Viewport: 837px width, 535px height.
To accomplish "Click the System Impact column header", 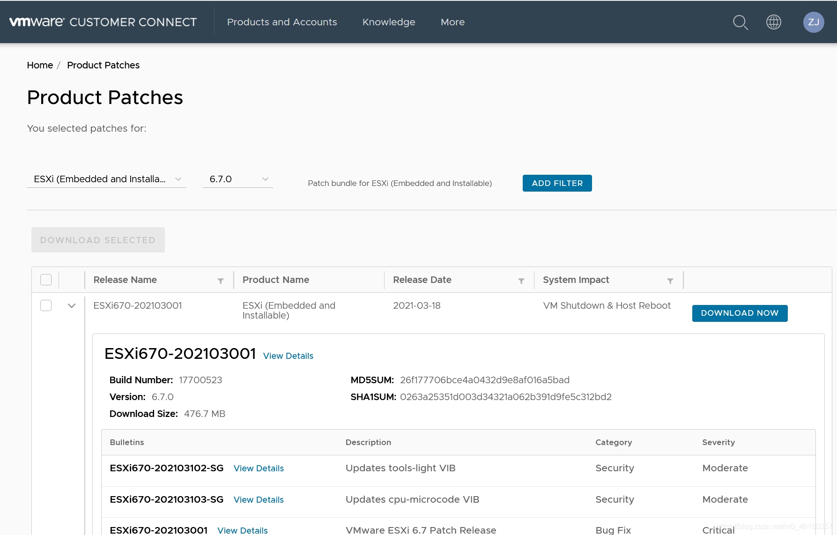I will click(576, 280).
